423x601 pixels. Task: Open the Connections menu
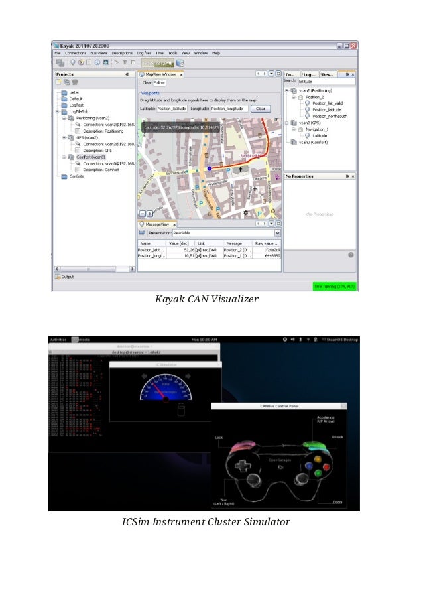tap(76, 53)
